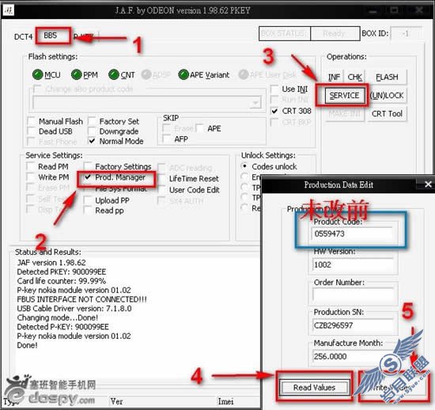This screenshot has height=410, width=435.
Task: Uncheck the CRT 308 checkbox
Action: click(x=274, y=111)
